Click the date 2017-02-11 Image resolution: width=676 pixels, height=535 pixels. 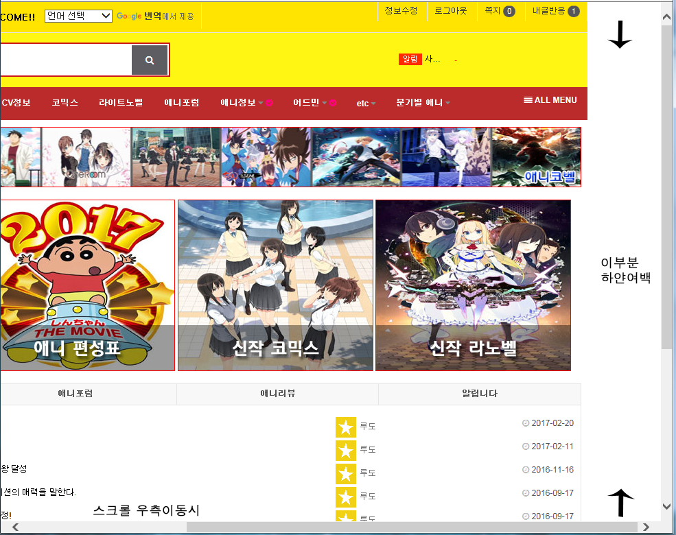(552, 447)
